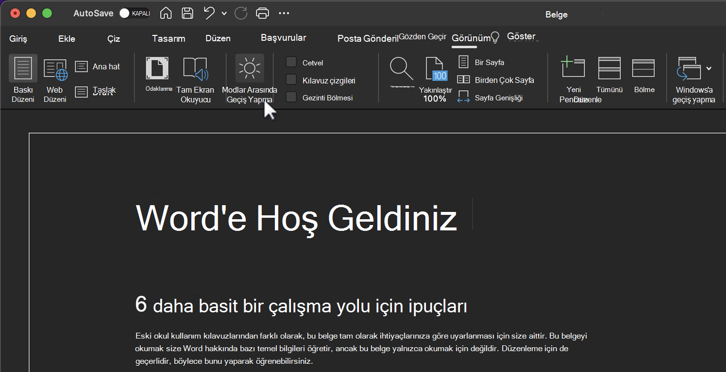
Task: Click the '6 daha basit bir çalışma' subheading
Action: (x=301, y=306)
